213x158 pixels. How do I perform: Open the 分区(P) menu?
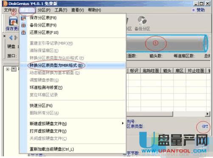[44, 10]
